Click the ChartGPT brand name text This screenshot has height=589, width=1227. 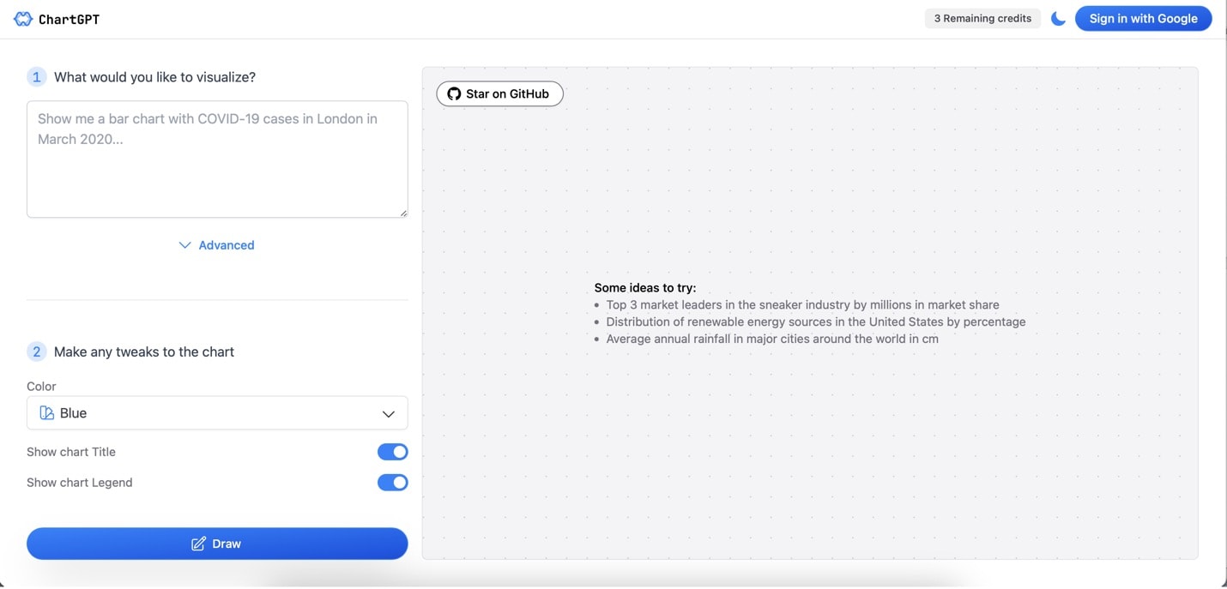tap(69, 19)
